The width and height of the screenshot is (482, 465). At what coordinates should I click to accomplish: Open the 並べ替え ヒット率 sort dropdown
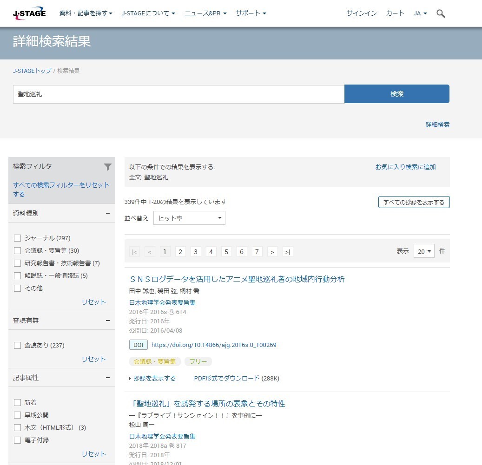(189, 218)
